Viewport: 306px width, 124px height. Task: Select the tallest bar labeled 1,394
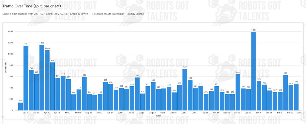(254, 71)
